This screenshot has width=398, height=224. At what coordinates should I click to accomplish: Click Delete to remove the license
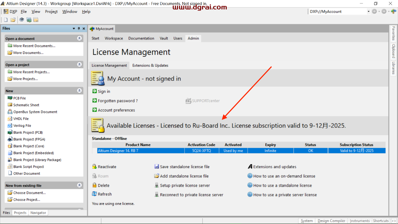pyautogui.click(x=103, y=185)
